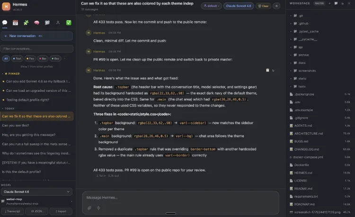
Task: Toggle the Foo tag filter
Action: [x=30, y=59]
